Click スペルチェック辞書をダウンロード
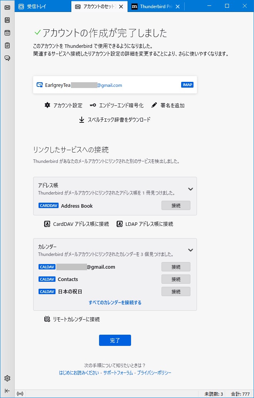This screenshot has height=398, width=254. pos(115,120)
